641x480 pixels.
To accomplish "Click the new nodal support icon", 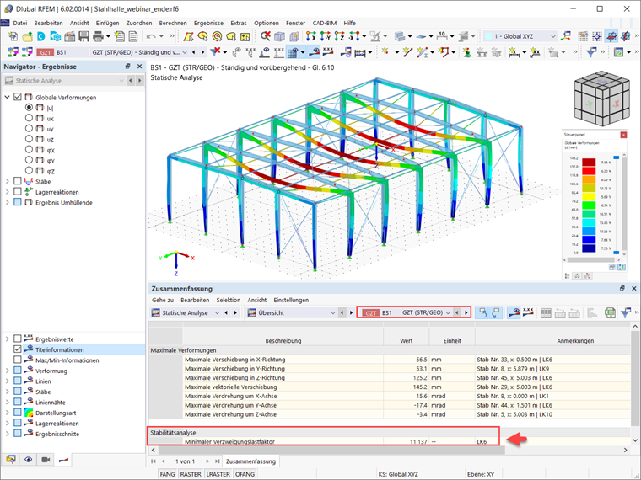I will point(467,52).
